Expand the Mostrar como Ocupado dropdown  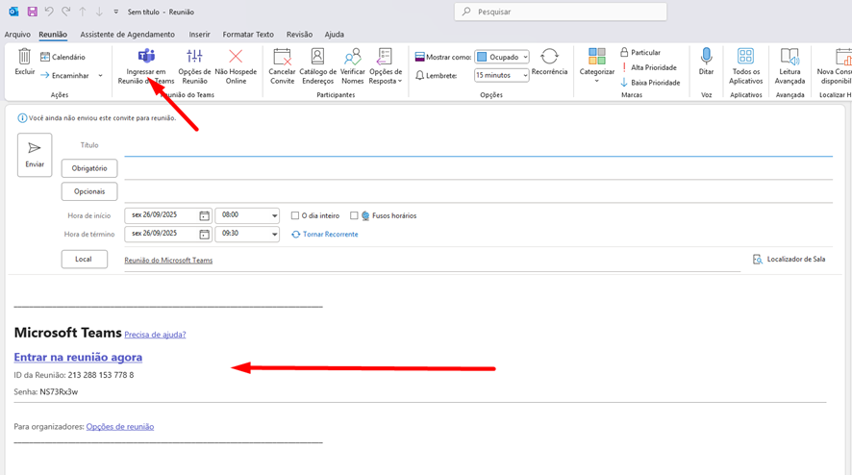(525, 58)
